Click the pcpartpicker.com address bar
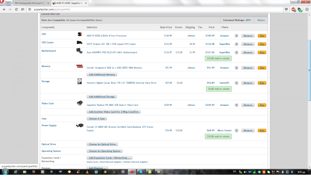This screenshot has width=311, height=179. (154, 9)
